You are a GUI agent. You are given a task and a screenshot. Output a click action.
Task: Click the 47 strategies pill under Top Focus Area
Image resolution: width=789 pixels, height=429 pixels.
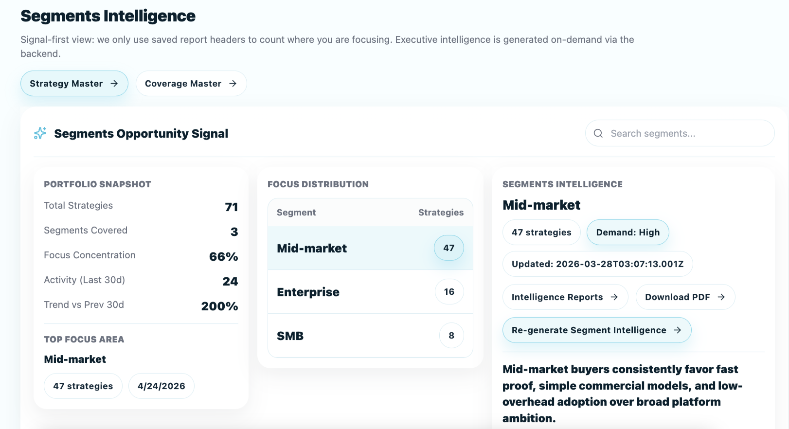point(83,386)
